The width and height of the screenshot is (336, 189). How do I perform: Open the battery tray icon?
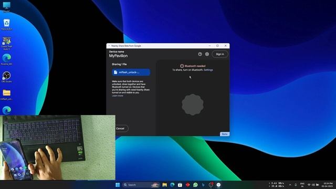pyautogui.click(x=317, y=185)
